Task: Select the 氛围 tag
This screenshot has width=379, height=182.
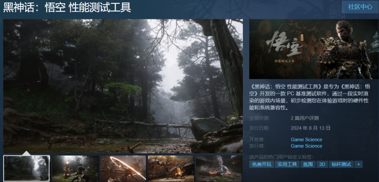Action: click(308, 164)
